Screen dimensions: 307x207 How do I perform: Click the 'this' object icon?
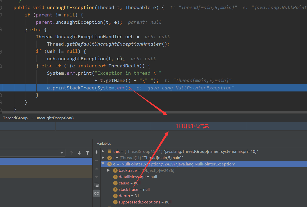tap(110, 151)
